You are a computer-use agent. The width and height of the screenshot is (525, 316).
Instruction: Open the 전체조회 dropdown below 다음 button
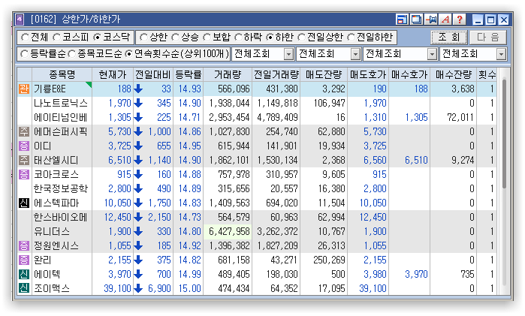tap(501, 54)
